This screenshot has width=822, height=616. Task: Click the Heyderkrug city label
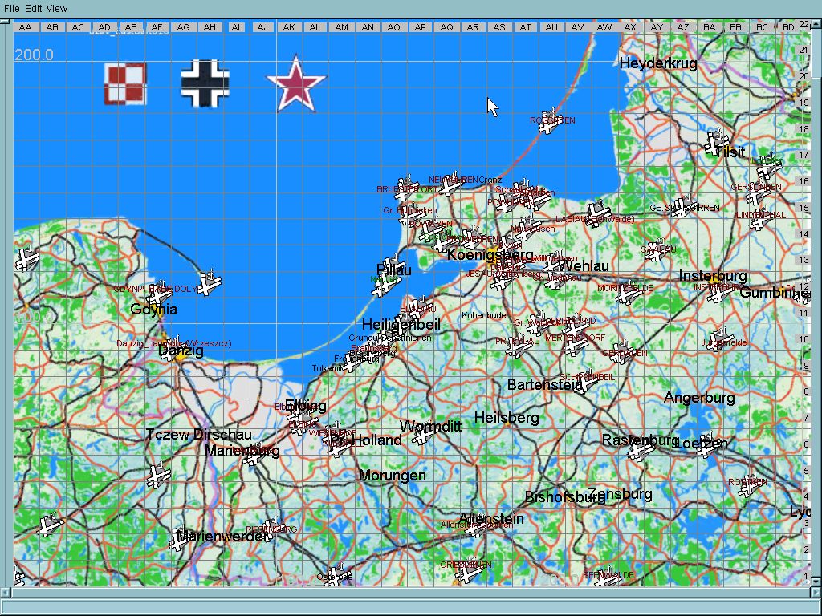pyautogui.click(x=658, y=63)
